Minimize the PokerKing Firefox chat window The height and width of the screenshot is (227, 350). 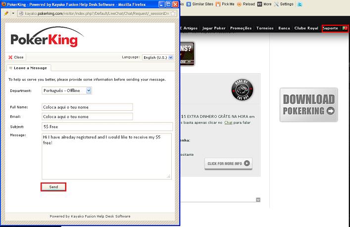click(161, 4)
